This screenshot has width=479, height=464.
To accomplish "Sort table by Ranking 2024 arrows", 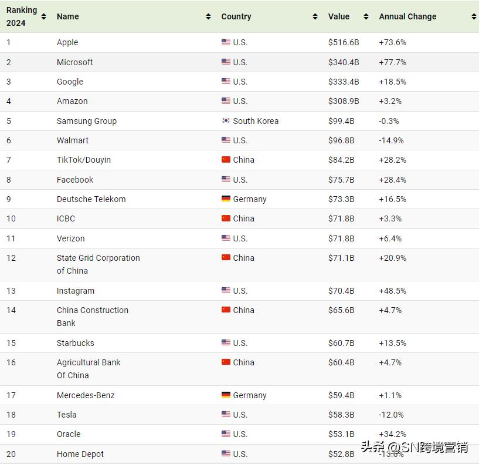I will pyautogui.click(x=43, y=16).
